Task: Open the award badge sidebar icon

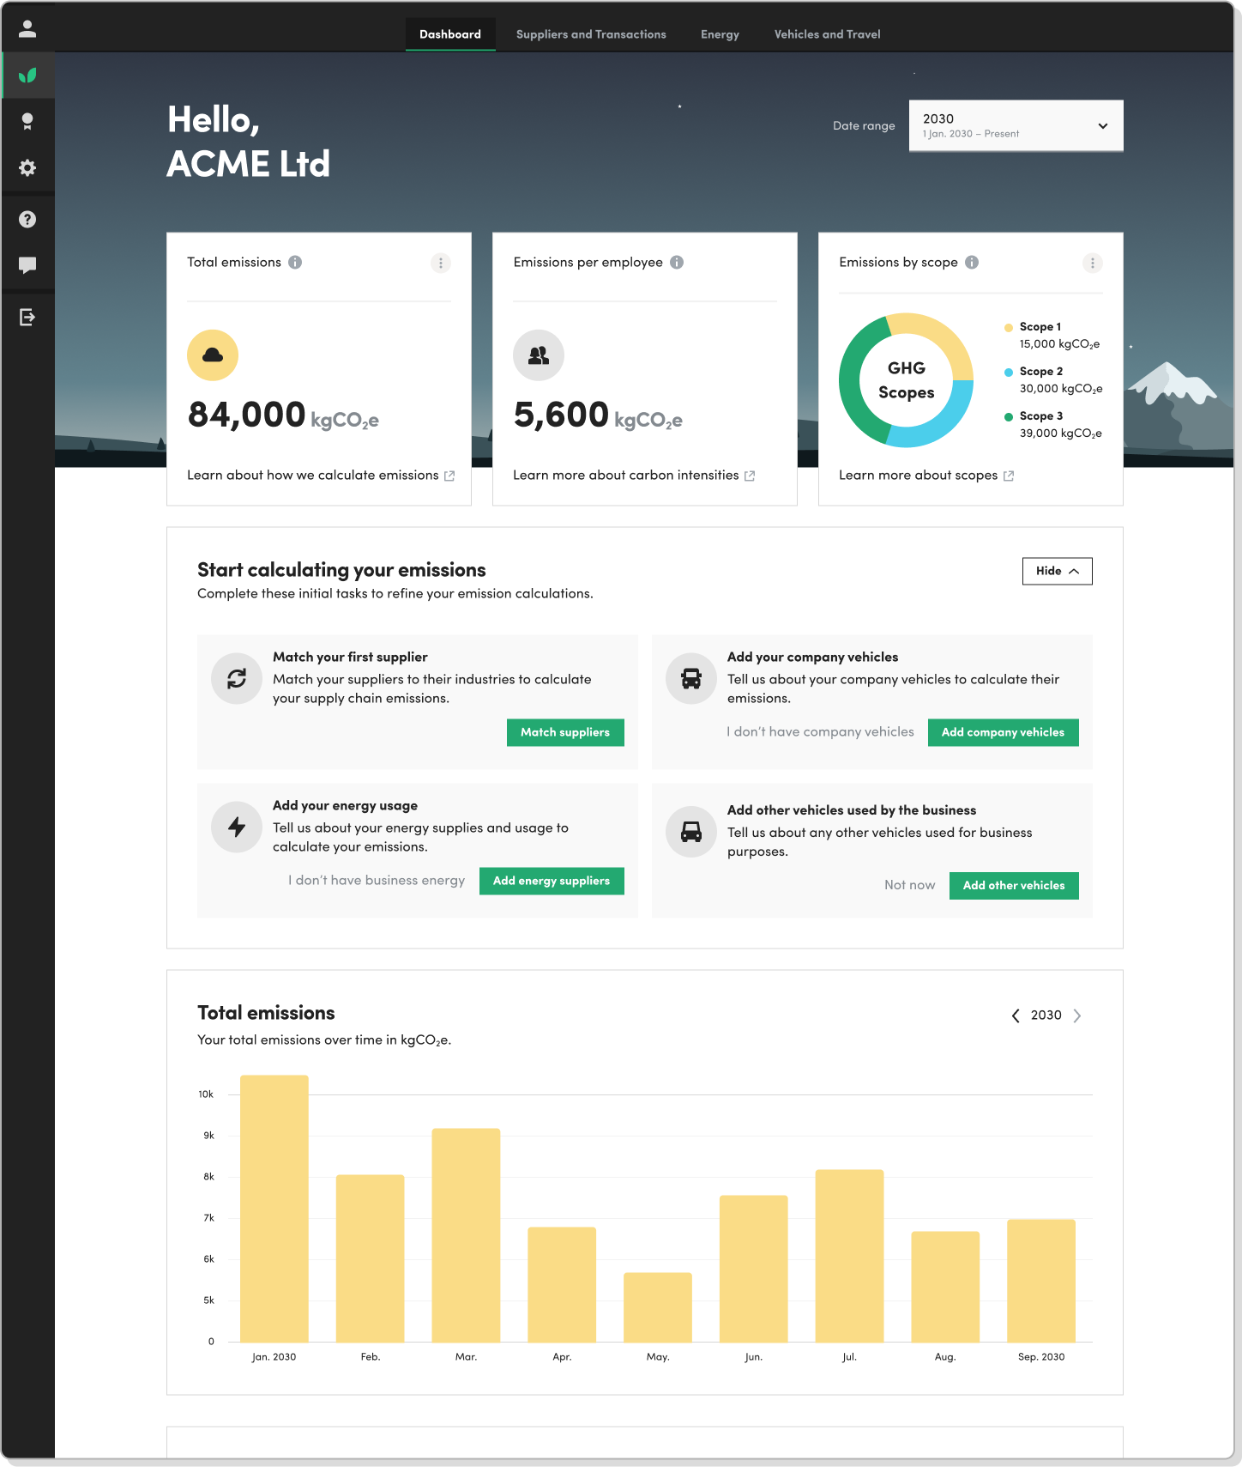Action: 27,122
